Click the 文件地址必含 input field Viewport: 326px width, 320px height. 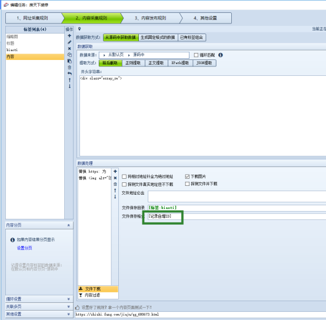pyautogui.click(x=237, y=196)
